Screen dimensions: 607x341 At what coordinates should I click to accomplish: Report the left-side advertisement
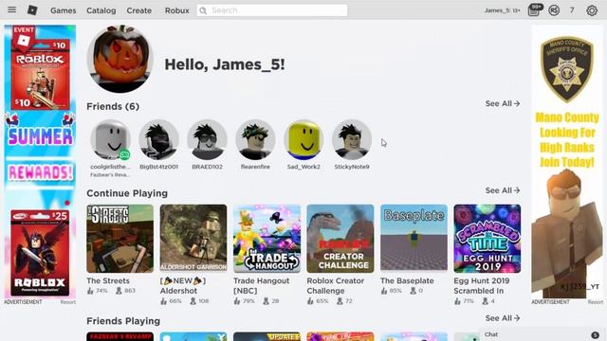tap(68, 302)
